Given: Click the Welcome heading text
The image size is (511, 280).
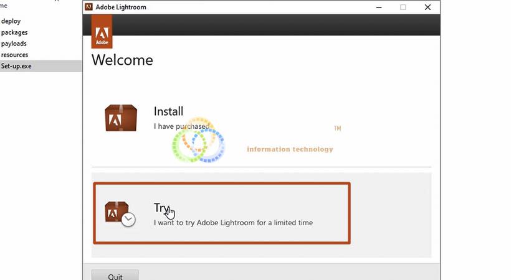Looking at the screenshot, I should [x=122, y=60].
